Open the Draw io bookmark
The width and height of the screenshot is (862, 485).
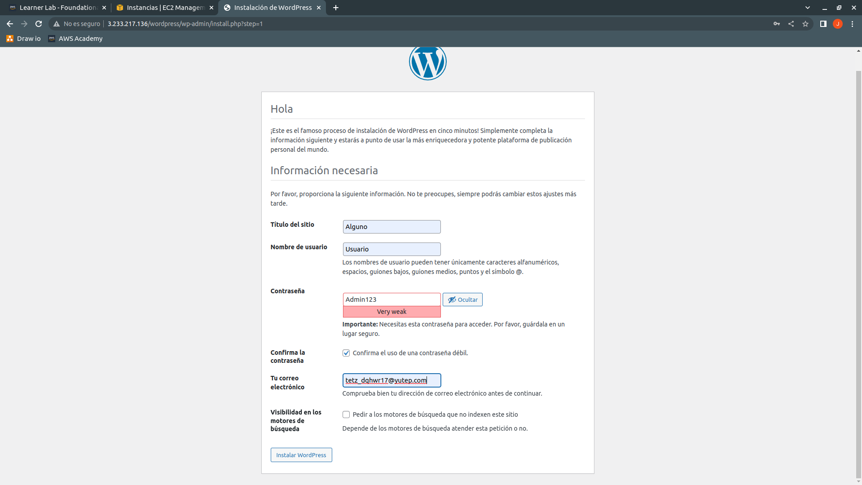tap(23, 39)
